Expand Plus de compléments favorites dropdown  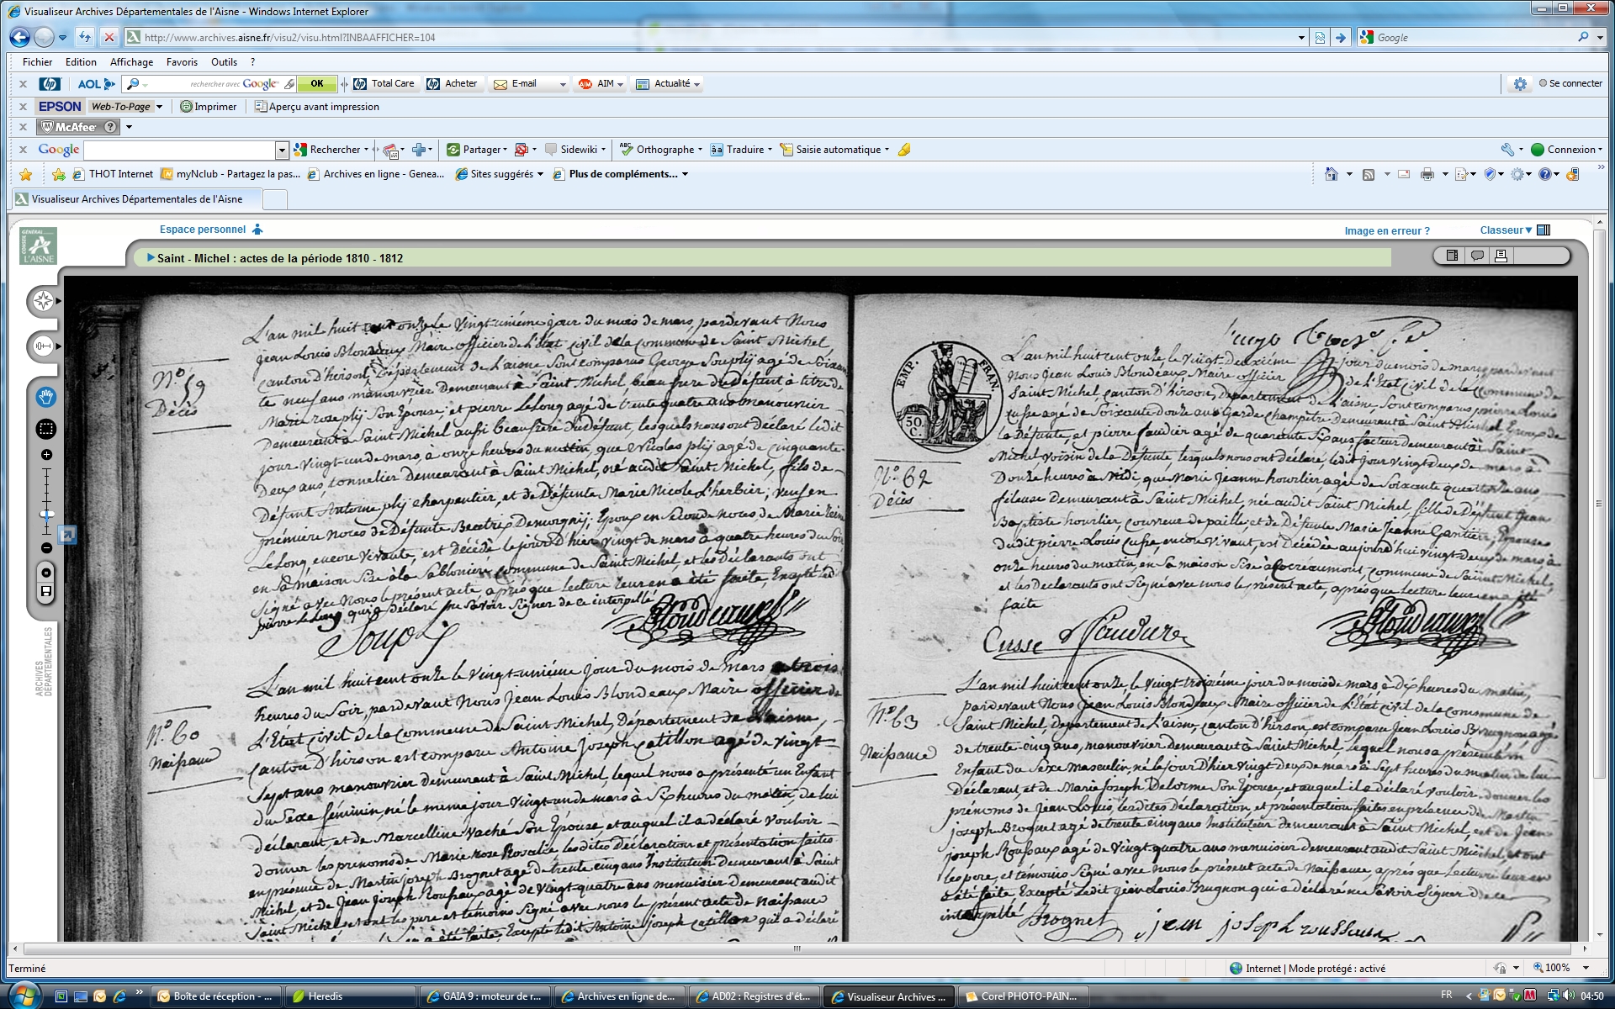(x=685, y=174)
